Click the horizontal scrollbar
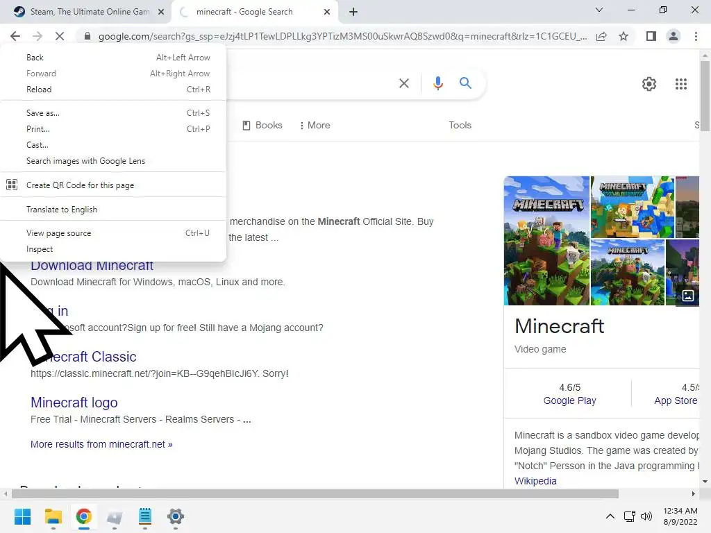Viewport: 711px width, 533px height. (315, 493)
